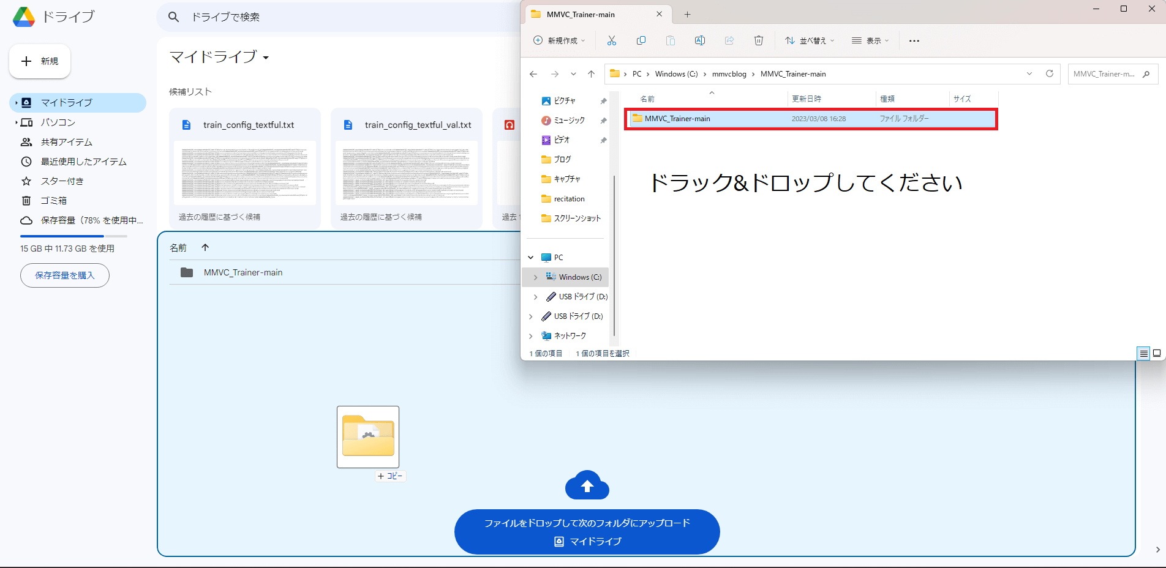
Task: Open 最近使用したアイテム in Drive sidebar
Action: tap(83, 162)
